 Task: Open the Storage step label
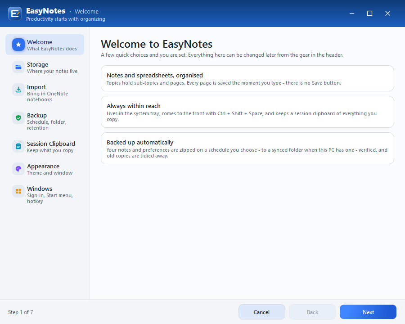(x=37, y=65)
